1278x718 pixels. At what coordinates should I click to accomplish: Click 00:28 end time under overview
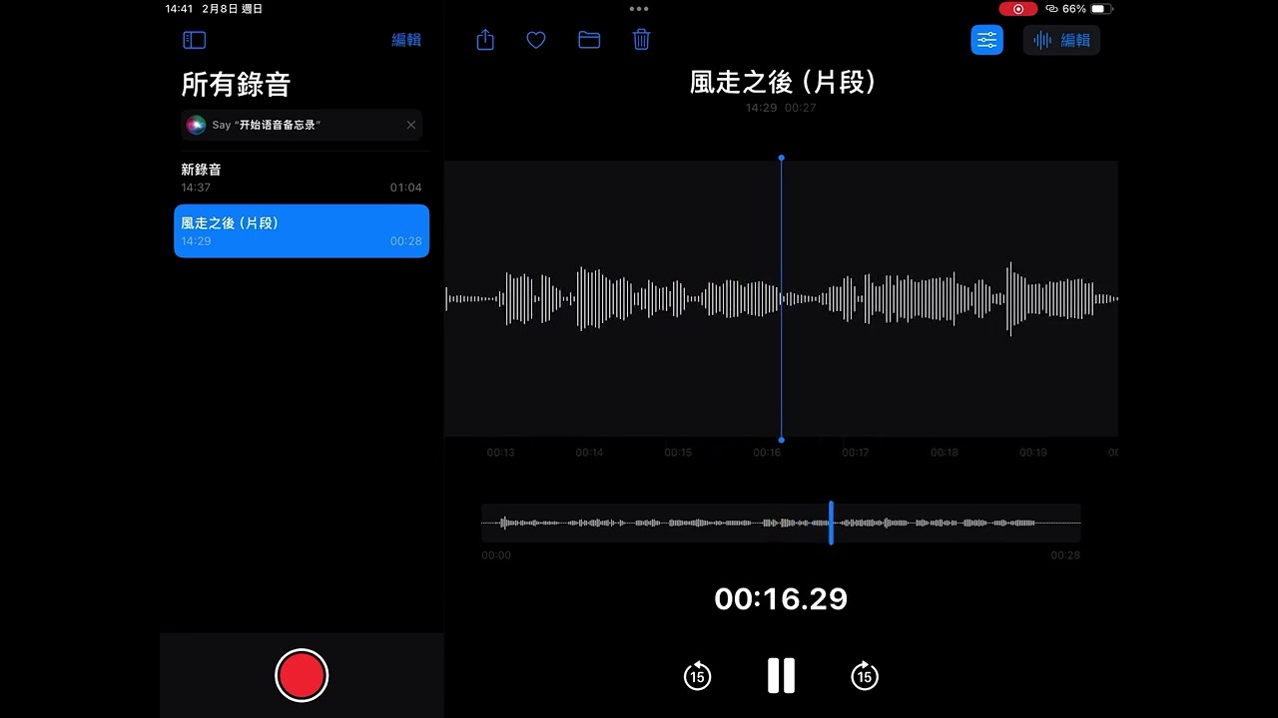1065,555
